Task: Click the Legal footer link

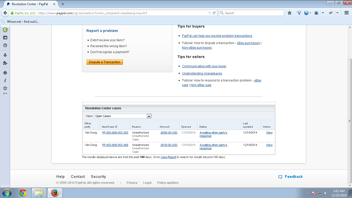Action: coord(147,183)
